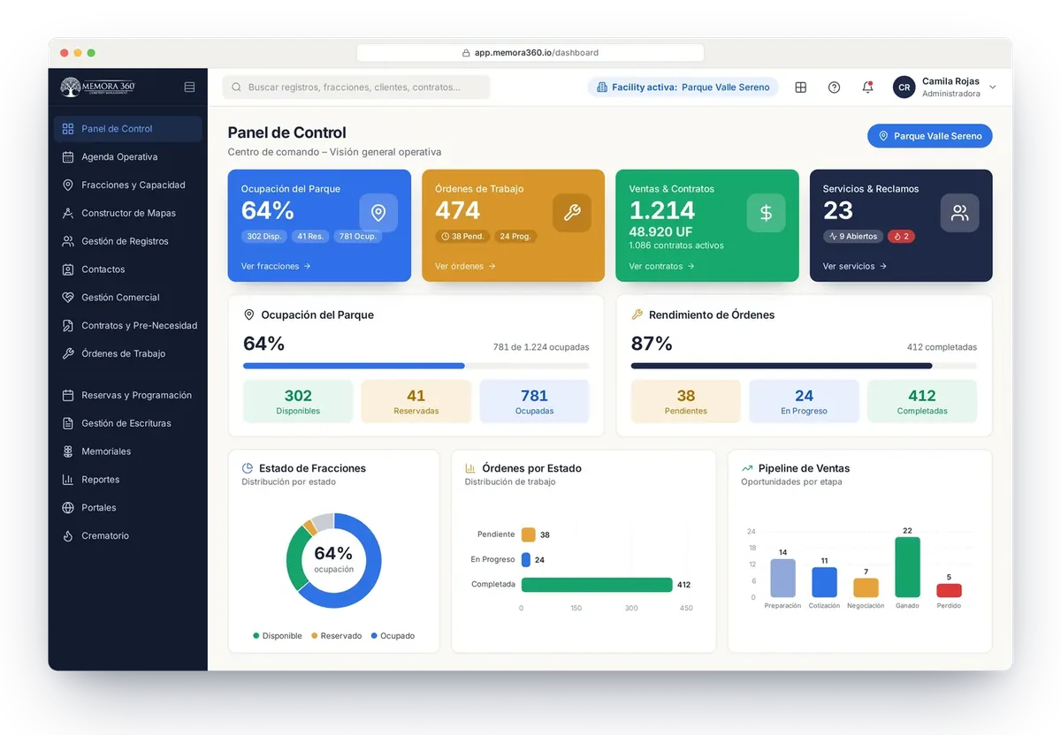Image resolution: width=1061 pixels, height=735 pixels.
Task: Open Reservas y Programación
Action: [127, 396]
